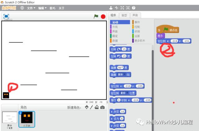Screen dimensions: 199x131
Task: Click the black square sprite on the stage
Action: point(6,95)
